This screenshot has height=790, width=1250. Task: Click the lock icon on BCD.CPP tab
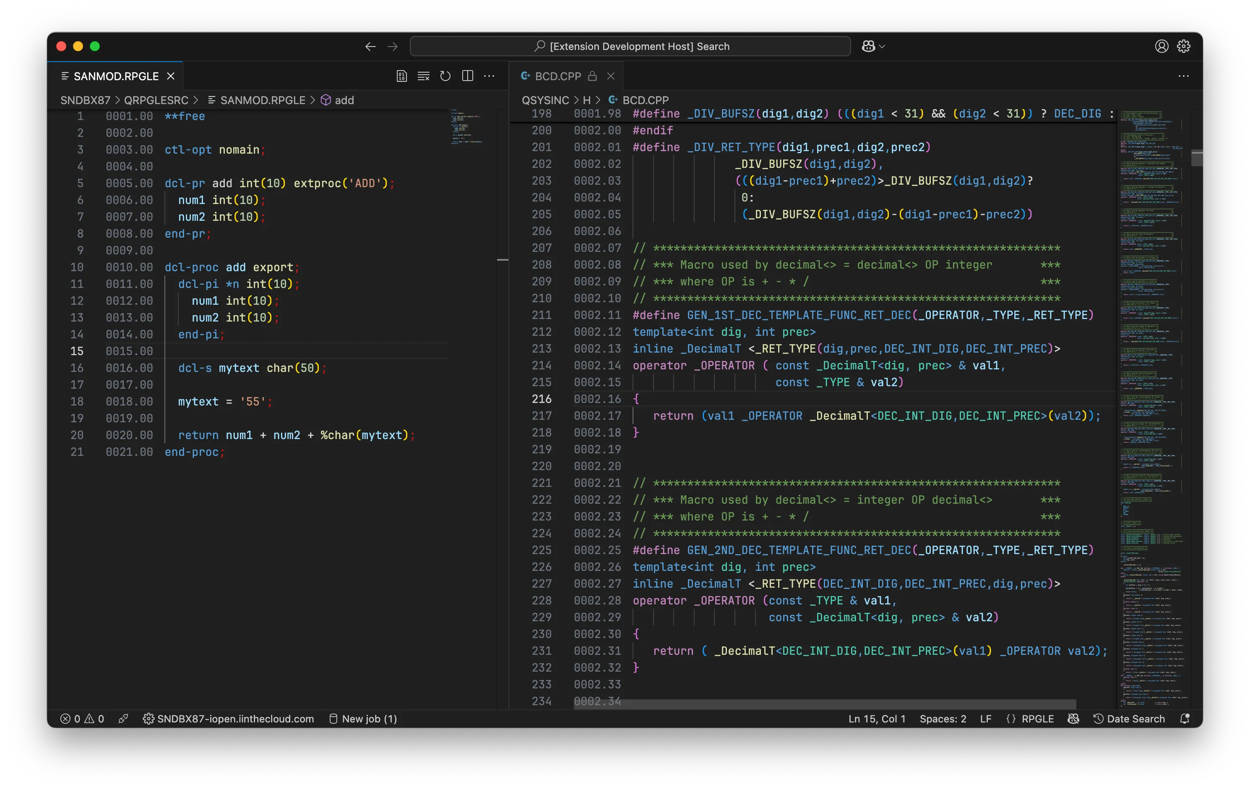pyautogui.click(x=592, y=76)
